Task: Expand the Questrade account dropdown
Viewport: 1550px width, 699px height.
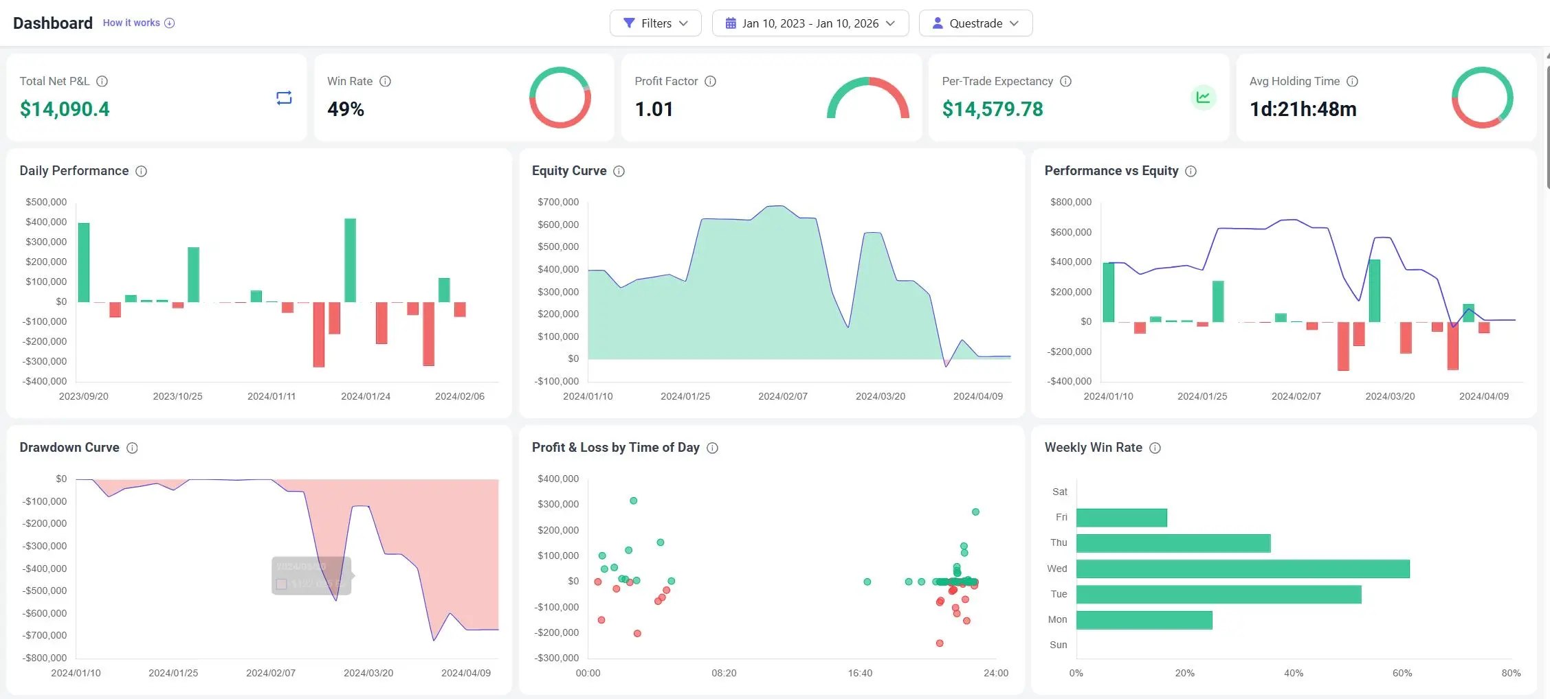Action: click(975, 23)
